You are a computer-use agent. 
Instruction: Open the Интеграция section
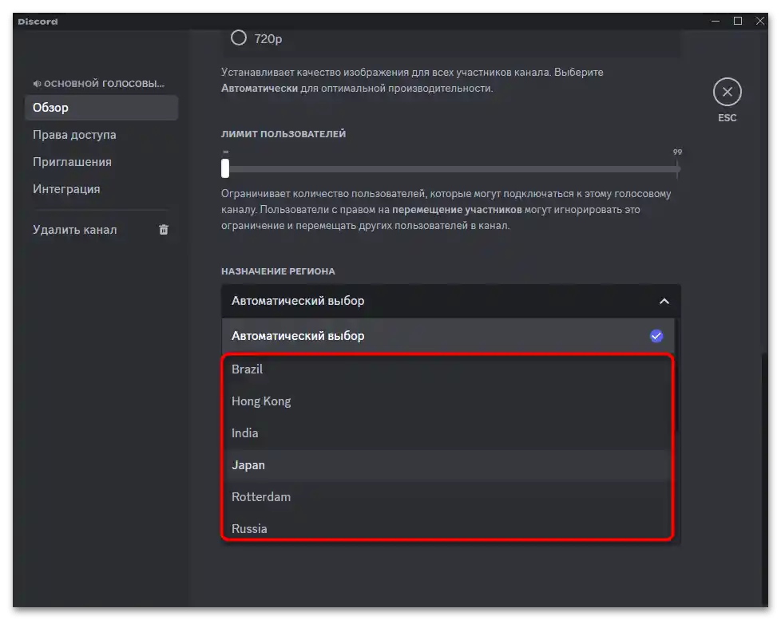(66, 189)
